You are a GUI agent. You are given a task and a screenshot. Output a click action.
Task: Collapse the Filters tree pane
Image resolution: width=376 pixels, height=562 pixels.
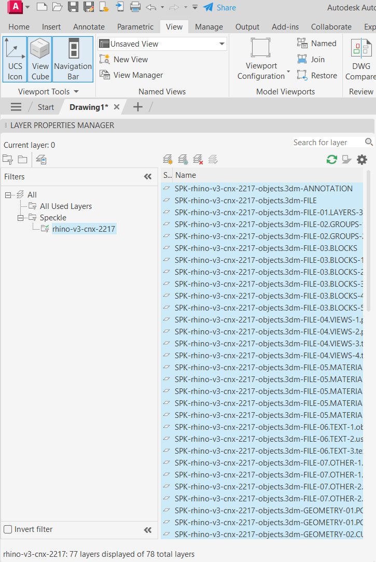(x=148, y=176)
